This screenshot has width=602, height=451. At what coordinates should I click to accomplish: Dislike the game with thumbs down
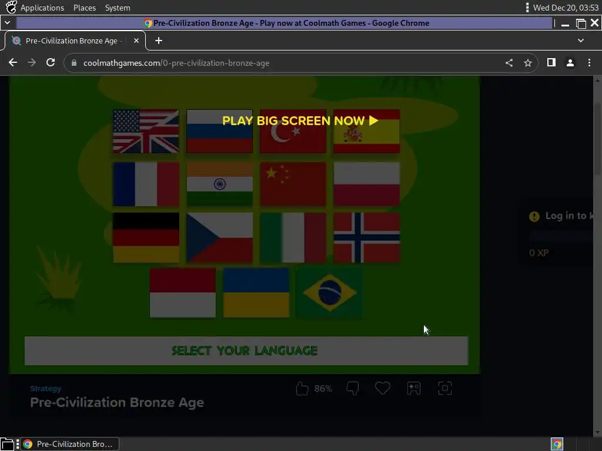click(353, 389)
